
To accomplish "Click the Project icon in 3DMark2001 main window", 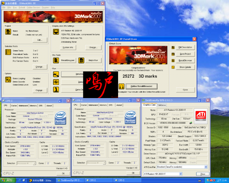I will click(x=8, y=32).
